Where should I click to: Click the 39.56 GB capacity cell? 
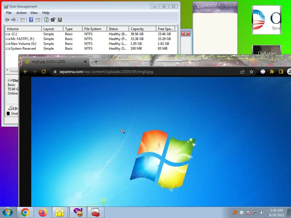coord(137,34)
